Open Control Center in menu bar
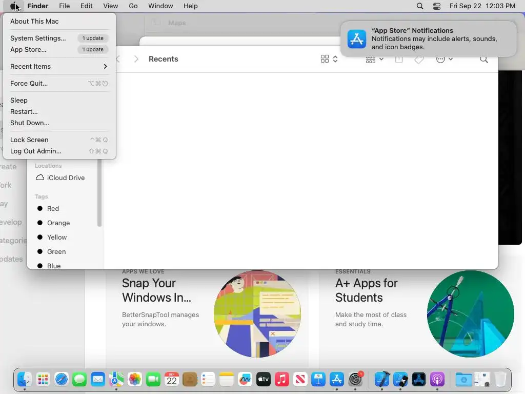Image resolution: width=525 pixels, height=394 pixels. (437, 6)
